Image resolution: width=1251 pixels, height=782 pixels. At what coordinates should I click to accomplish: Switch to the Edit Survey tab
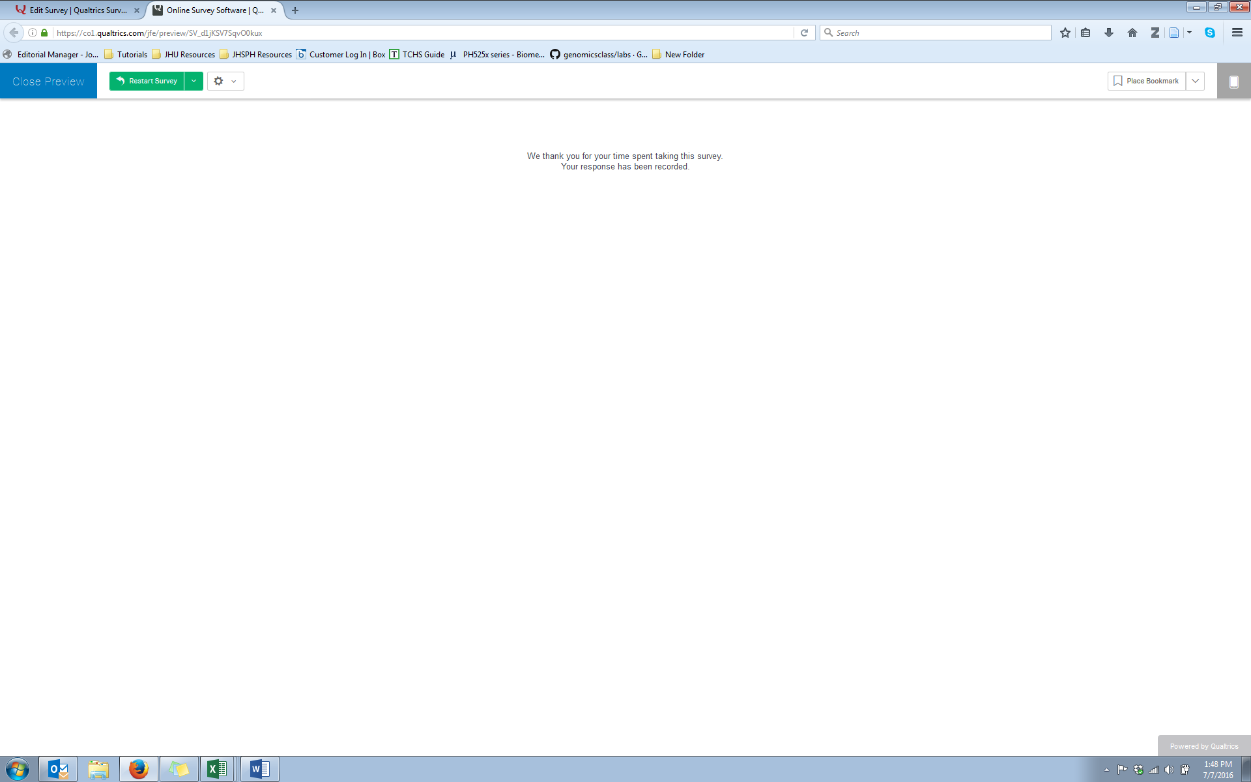click(77, 10)
